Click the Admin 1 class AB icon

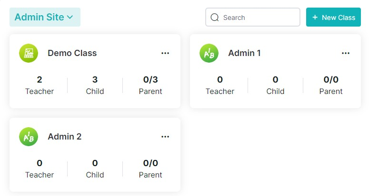[209, 53]
